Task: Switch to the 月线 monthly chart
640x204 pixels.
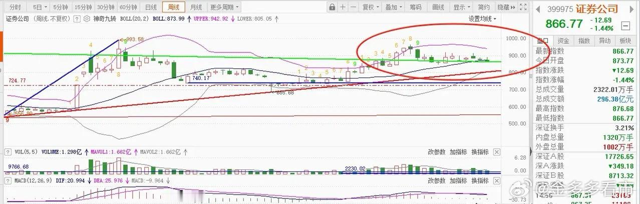Action: (196, 7)
